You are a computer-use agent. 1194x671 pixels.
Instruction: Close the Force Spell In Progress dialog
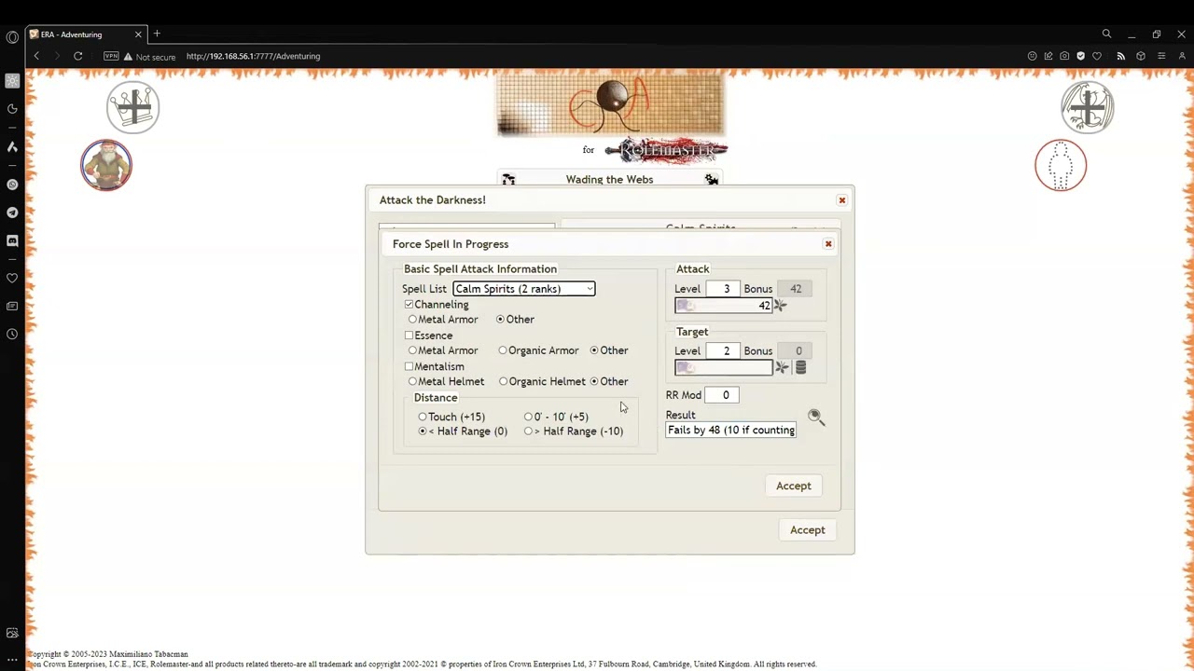828,244
